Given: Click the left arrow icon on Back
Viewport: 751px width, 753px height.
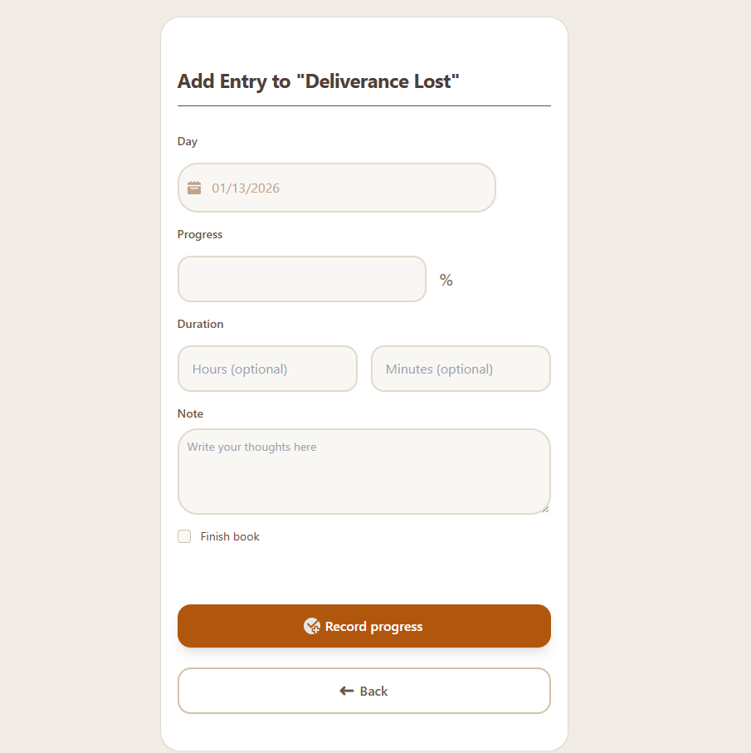Looking at the screenshot, I should (347, 691).
